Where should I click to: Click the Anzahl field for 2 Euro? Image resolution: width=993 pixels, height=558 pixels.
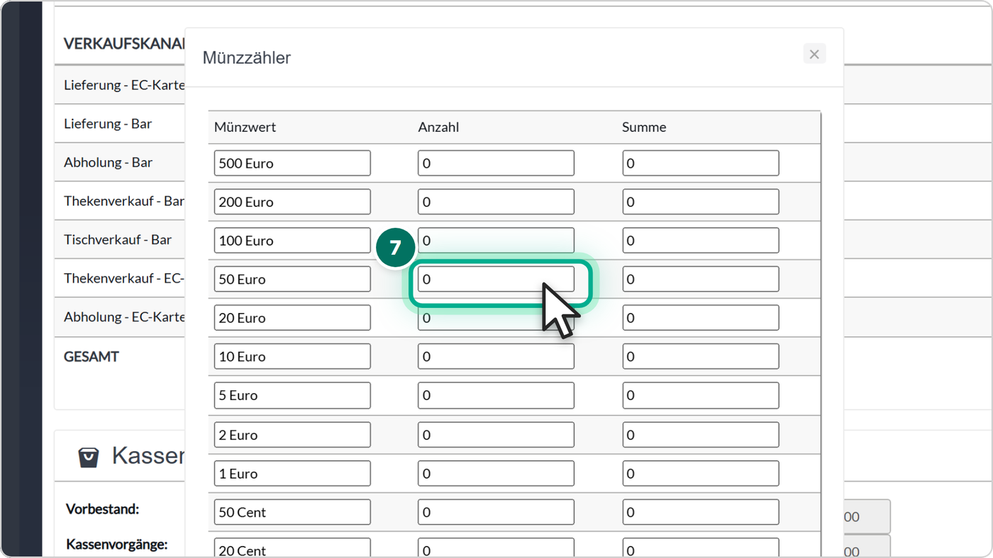(x=496, y=435)
